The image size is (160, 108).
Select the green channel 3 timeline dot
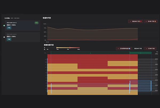(4, 26)
